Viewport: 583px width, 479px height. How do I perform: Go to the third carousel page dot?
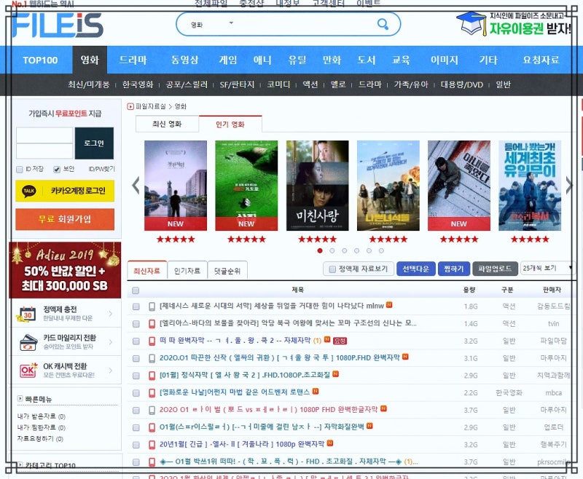344,250
